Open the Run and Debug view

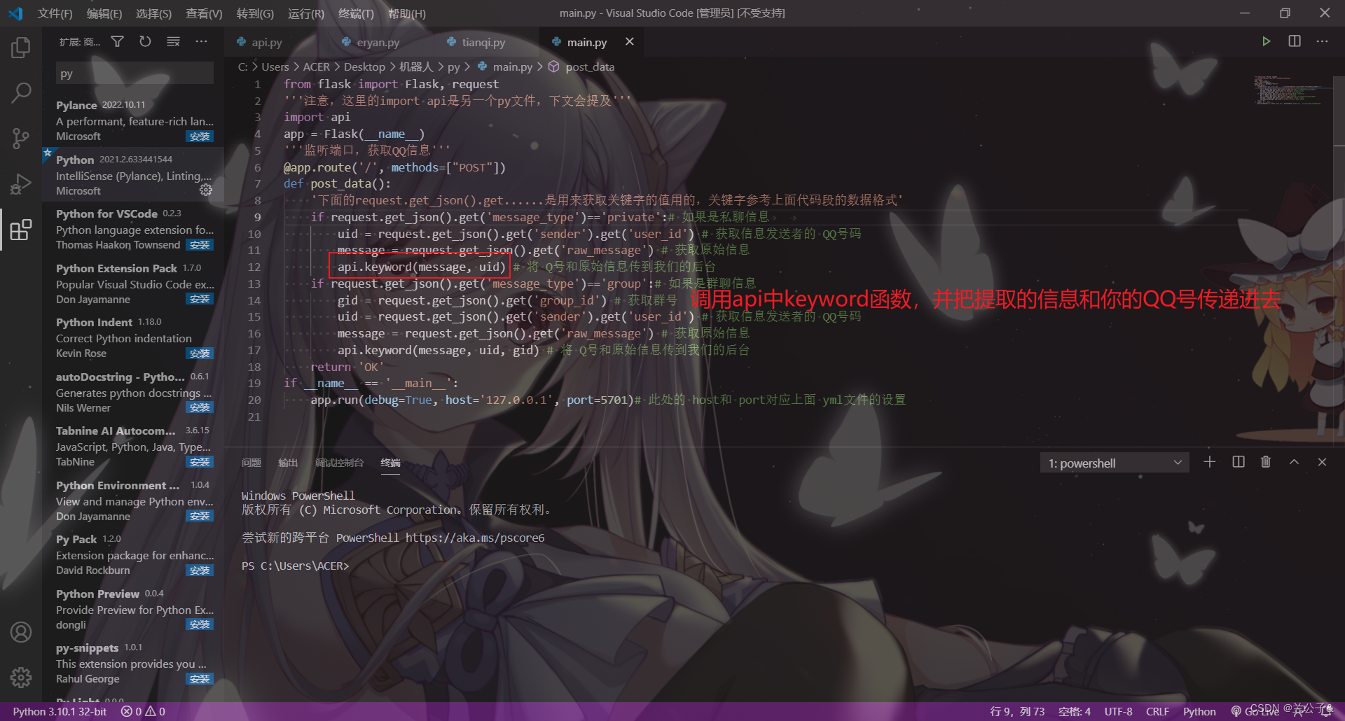coord(21,184)
